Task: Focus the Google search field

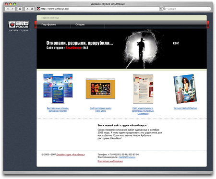Action: click(186, 9)
